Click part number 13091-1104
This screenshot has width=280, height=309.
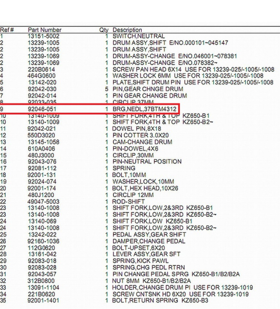pos(44,287)
